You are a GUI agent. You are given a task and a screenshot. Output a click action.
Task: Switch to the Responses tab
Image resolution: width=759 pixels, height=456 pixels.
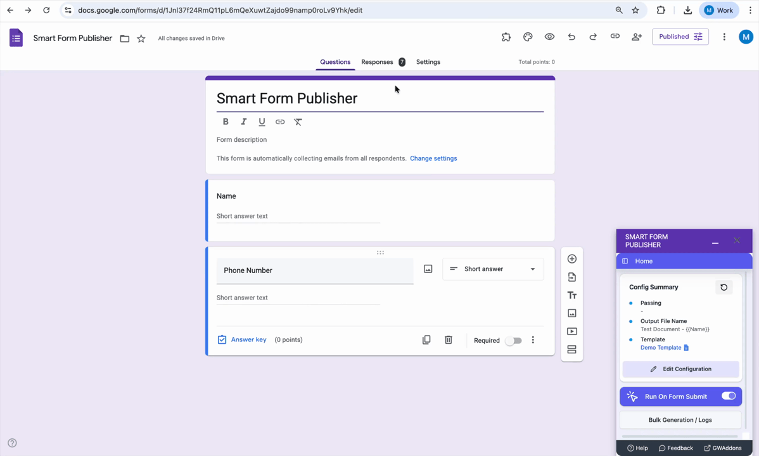click(x=377, y=62)
